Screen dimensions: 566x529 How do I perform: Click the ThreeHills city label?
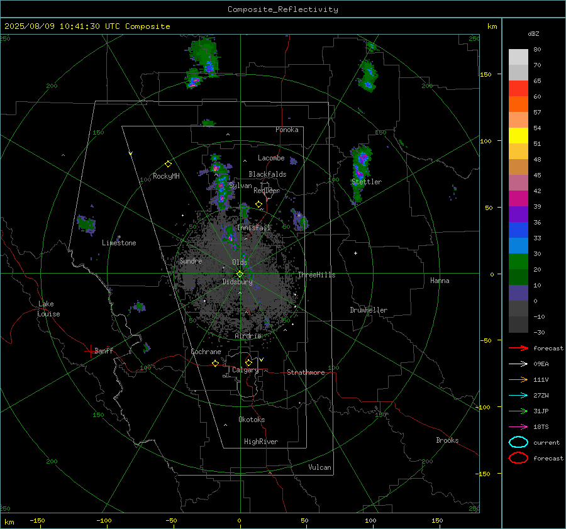316,275
